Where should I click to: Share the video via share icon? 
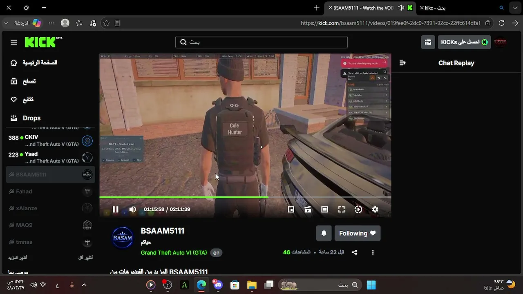click(354, 252)
